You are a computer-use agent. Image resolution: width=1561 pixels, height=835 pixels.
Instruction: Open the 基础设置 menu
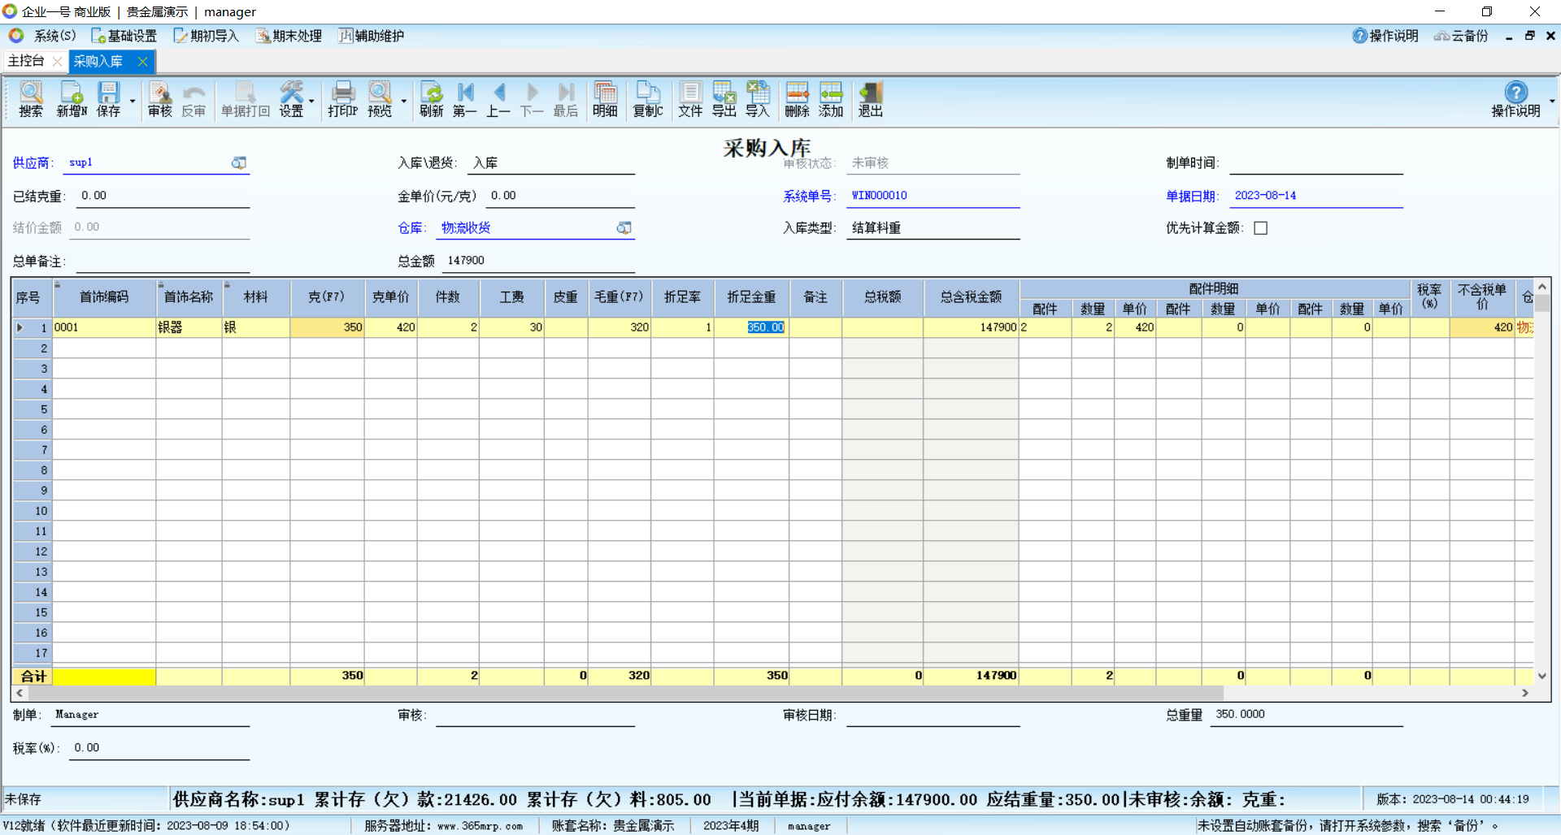[124, 36]
